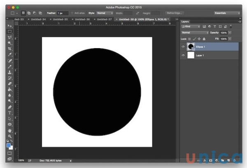The height and width of the screenshot is (168, 247).
Task: Select the Paint Bucket tool
Action: pos(9,89)
